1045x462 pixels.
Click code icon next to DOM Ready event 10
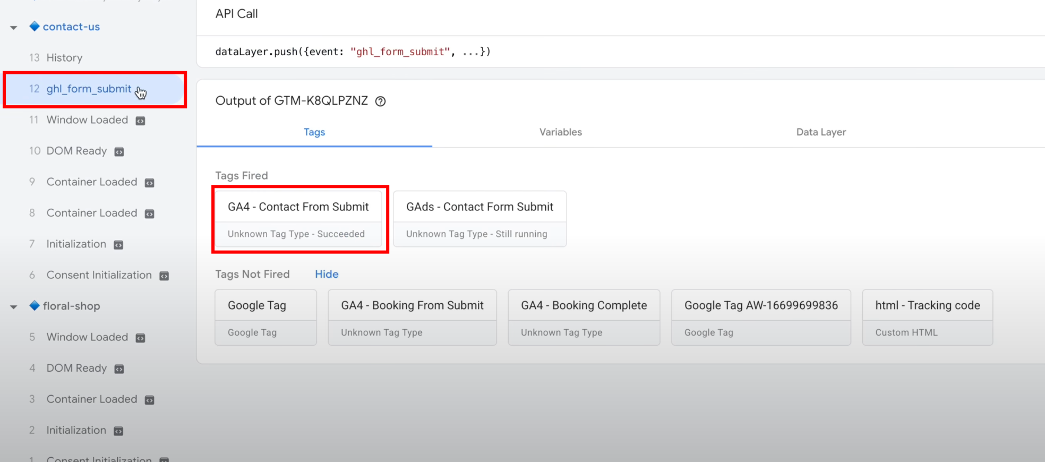coord(119,152)
